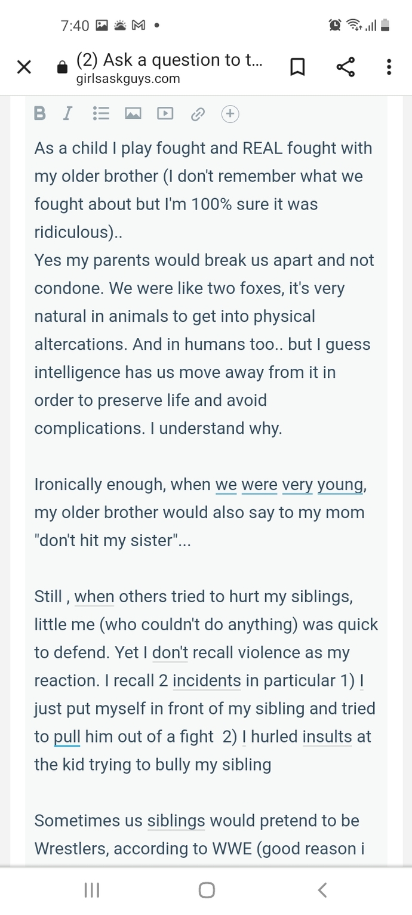
Task: Place cursor after 'I understand why.'
Action: click(x=282, y=429)
